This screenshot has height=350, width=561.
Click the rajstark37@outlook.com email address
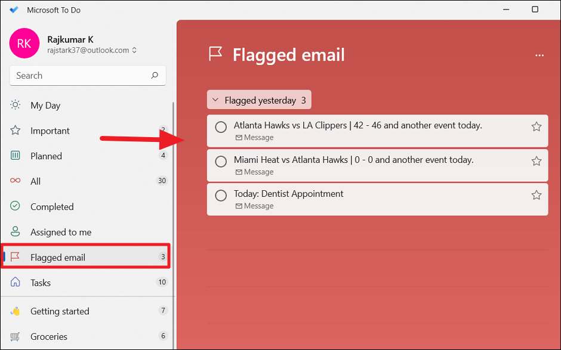coord(88,51)
